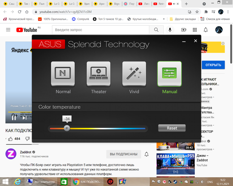
Task: Open the Corepunk bookmark
Action: (81, 19)
